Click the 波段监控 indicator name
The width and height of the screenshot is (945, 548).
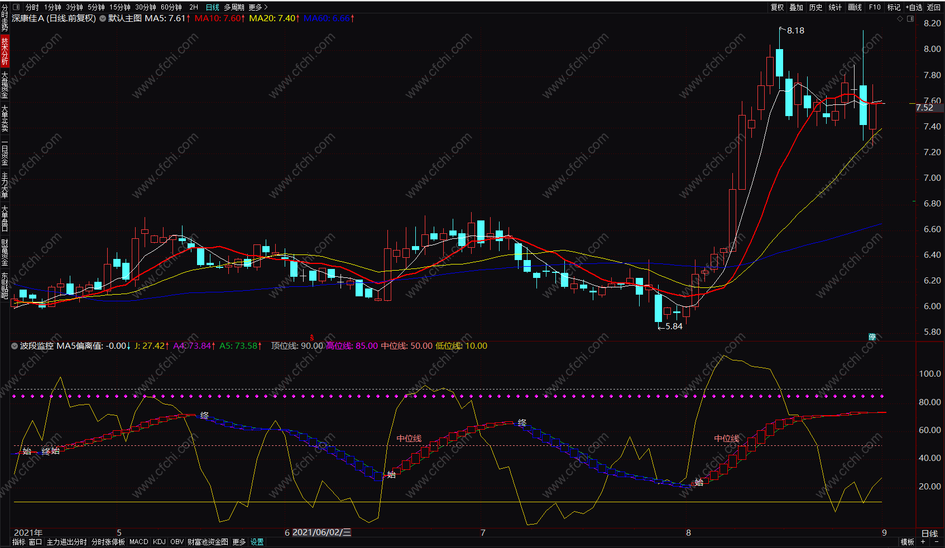tap(37, 346)
